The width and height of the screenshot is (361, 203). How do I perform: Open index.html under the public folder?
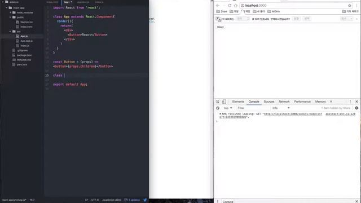coord(27,27)
